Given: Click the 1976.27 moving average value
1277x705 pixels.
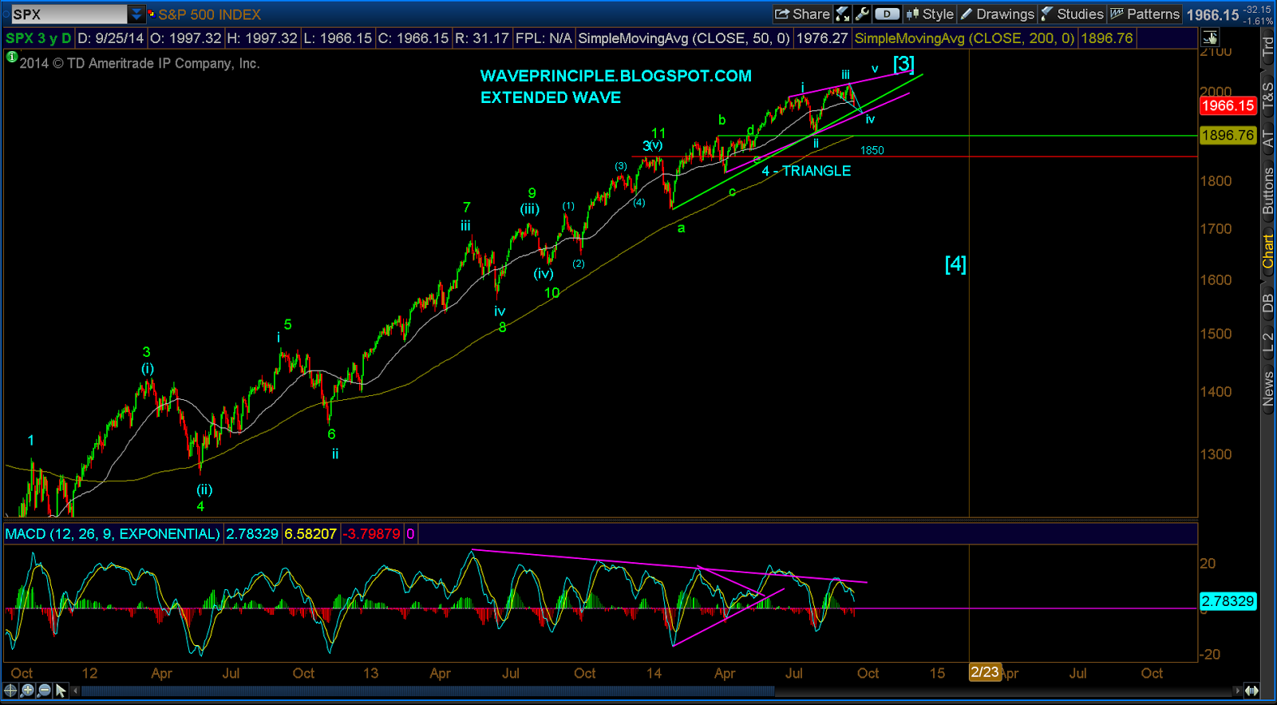Looking at the screenshot, I should (822, 38).
